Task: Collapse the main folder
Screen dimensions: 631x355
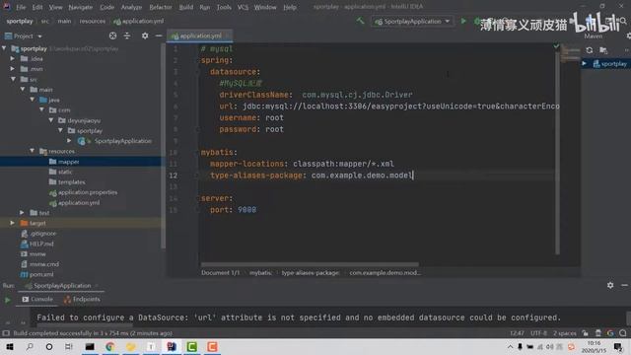Action: tap(23, 90)
